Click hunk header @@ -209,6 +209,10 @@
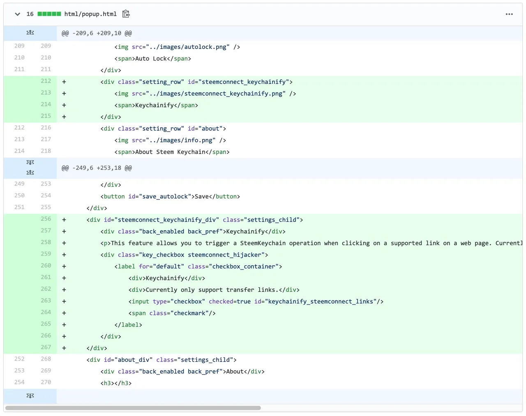The image size is (526, 416). tap(97, 33)
